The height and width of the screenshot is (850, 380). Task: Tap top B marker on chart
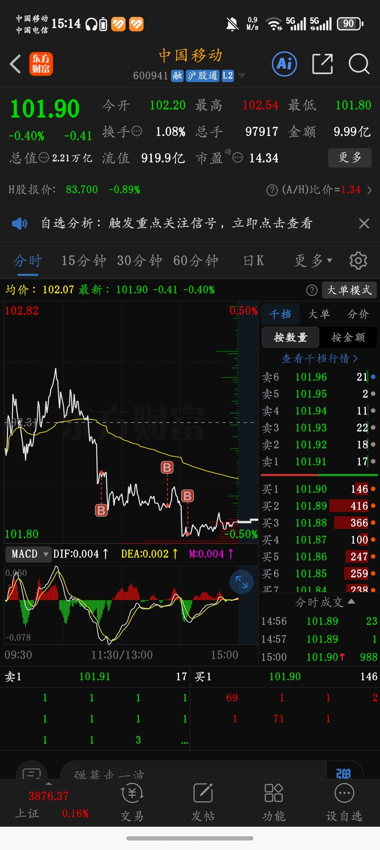pyautogui.click(x=167, y=468)
